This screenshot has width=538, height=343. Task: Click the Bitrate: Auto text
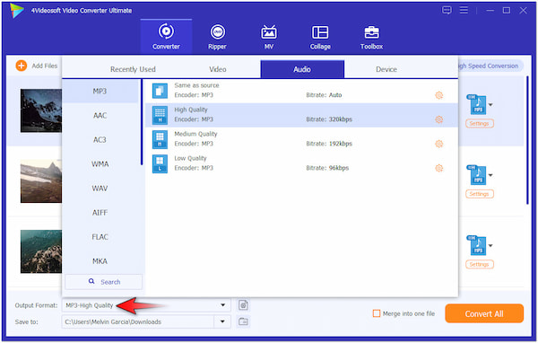(324, 95)
